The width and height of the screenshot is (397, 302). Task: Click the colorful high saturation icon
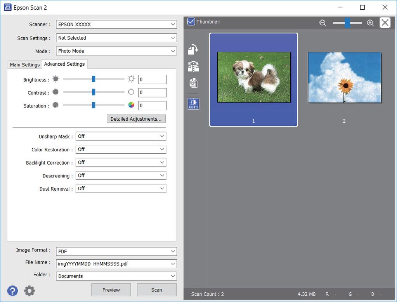click(x=131, y=105)
